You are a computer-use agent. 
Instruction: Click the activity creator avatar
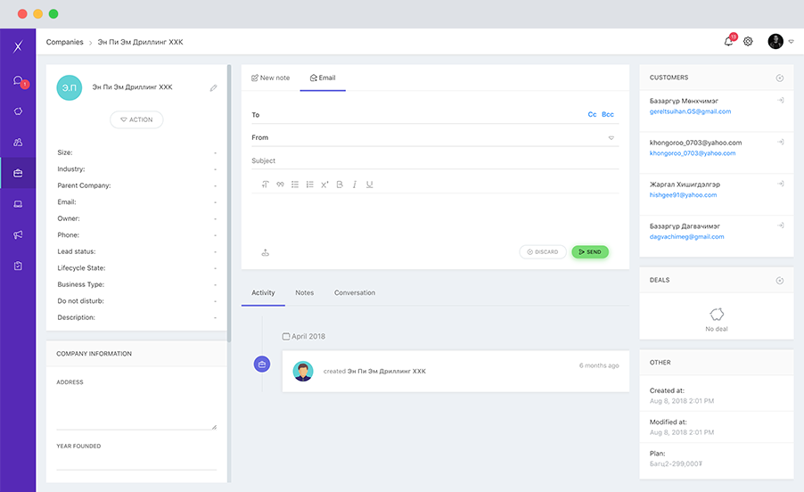tap(302, 372)
